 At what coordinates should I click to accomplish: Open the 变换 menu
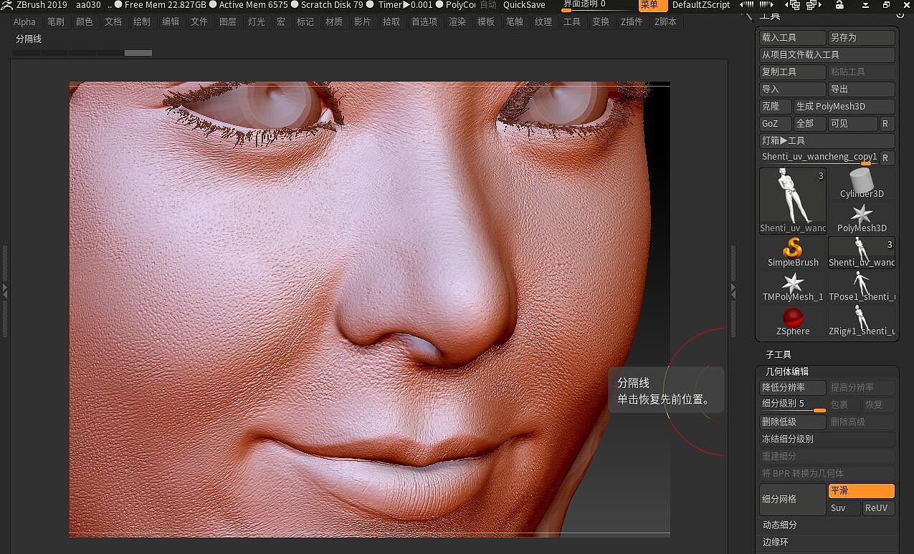point(601,22)
